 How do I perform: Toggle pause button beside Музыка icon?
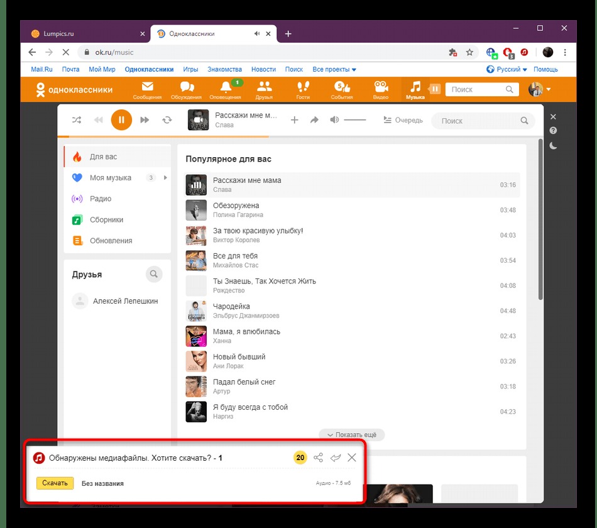pyautogui.click(x=435, y=89)
